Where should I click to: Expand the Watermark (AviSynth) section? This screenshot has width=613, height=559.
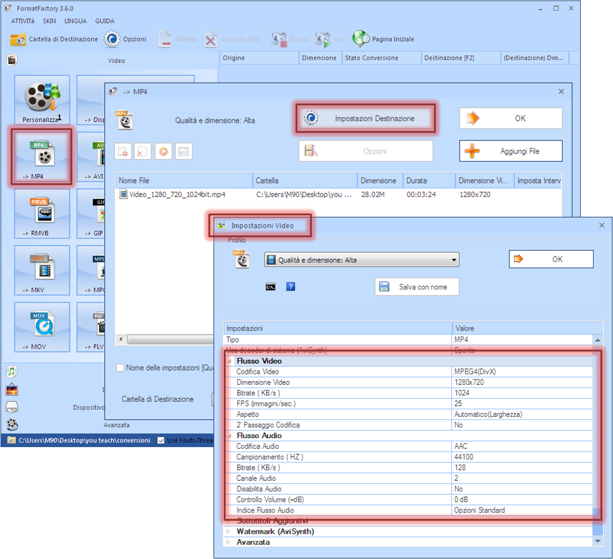coord(228,531)
